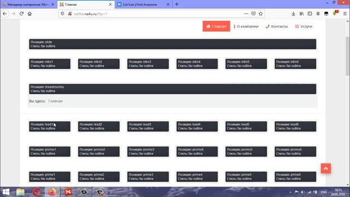Screen dimensions: 350x197
Task: Open the Library icon in toolbar
Action: [x=301, y=14]
